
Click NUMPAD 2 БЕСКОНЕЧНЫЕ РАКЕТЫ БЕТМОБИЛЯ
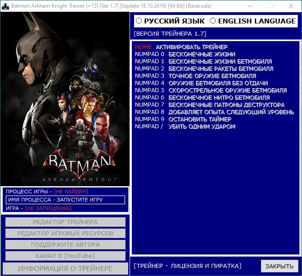pyautogui.click(x=204, y=69)
